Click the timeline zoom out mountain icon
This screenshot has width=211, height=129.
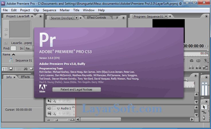coord(48,120)
